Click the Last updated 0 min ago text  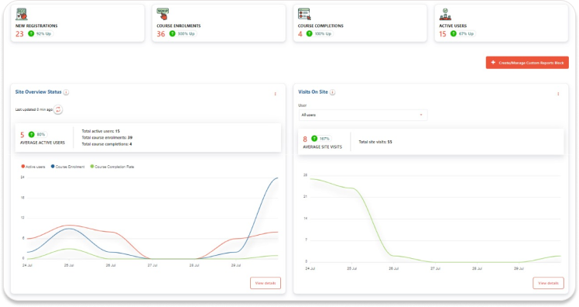(x=33, y=109)
